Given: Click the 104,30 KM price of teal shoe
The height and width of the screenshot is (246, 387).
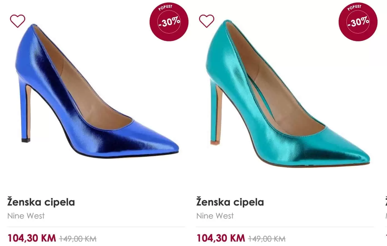Looking at the screenshot, I should point(221,238).
